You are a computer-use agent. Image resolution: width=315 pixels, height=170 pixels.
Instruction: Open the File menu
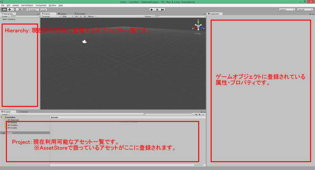point(3,5)
